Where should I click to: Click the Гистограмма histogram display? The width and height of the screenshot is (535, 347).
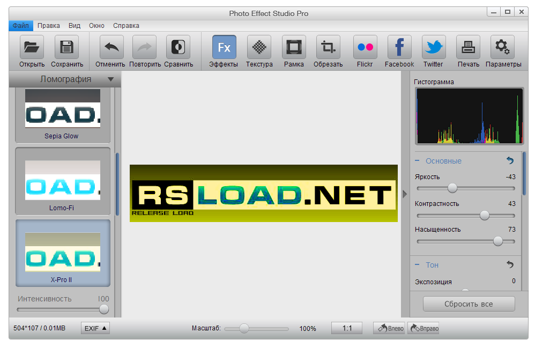469,116
